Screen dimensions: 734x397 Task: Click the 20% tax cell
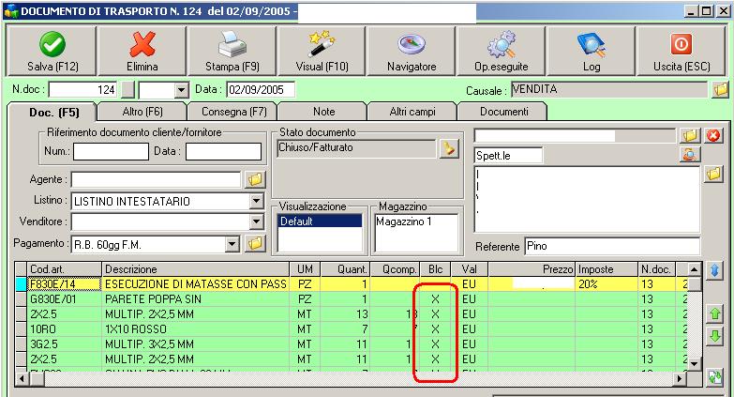coord(607,284)
